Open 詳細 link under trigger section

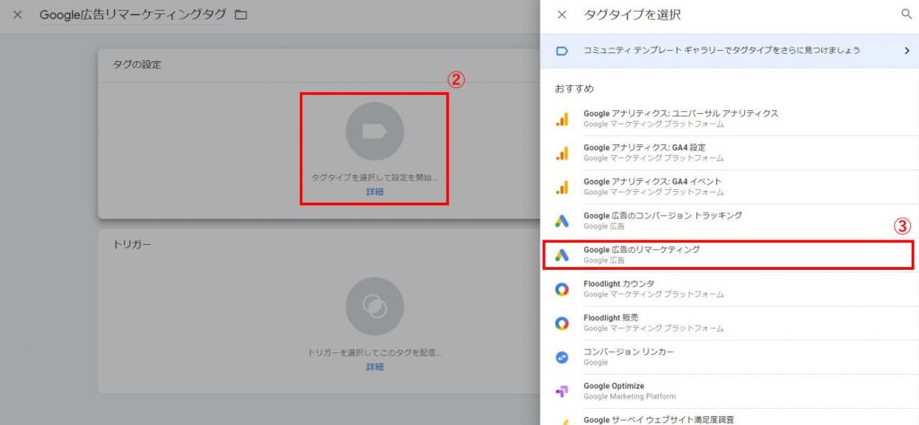[374, 367]
